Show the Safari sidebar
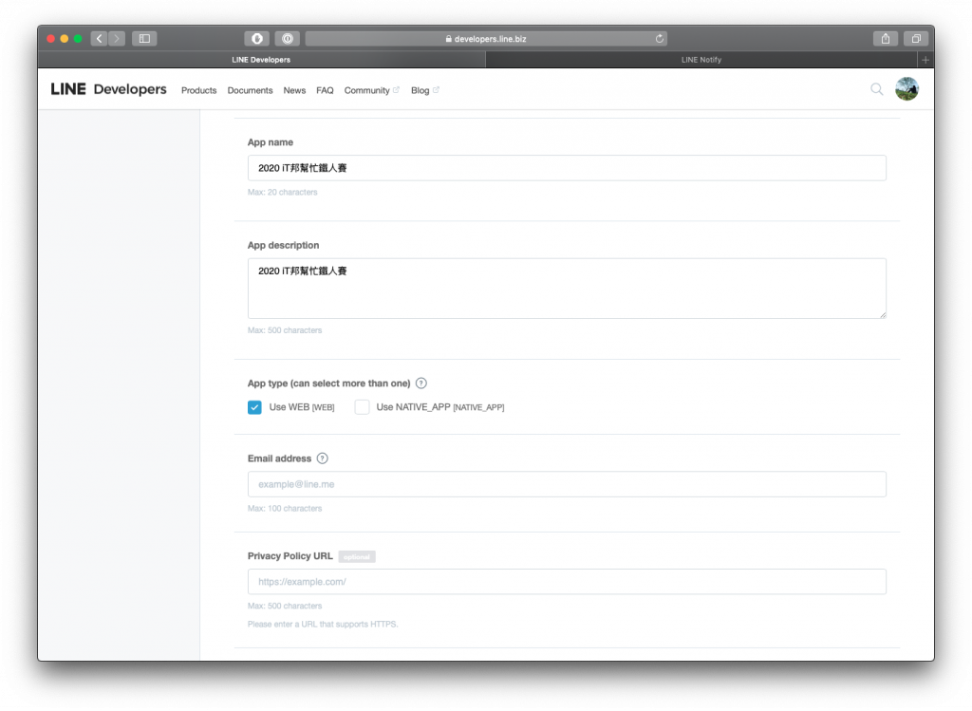Image resolution: width=972 pixels, height=711 pixels. click(x=144, y=38)
